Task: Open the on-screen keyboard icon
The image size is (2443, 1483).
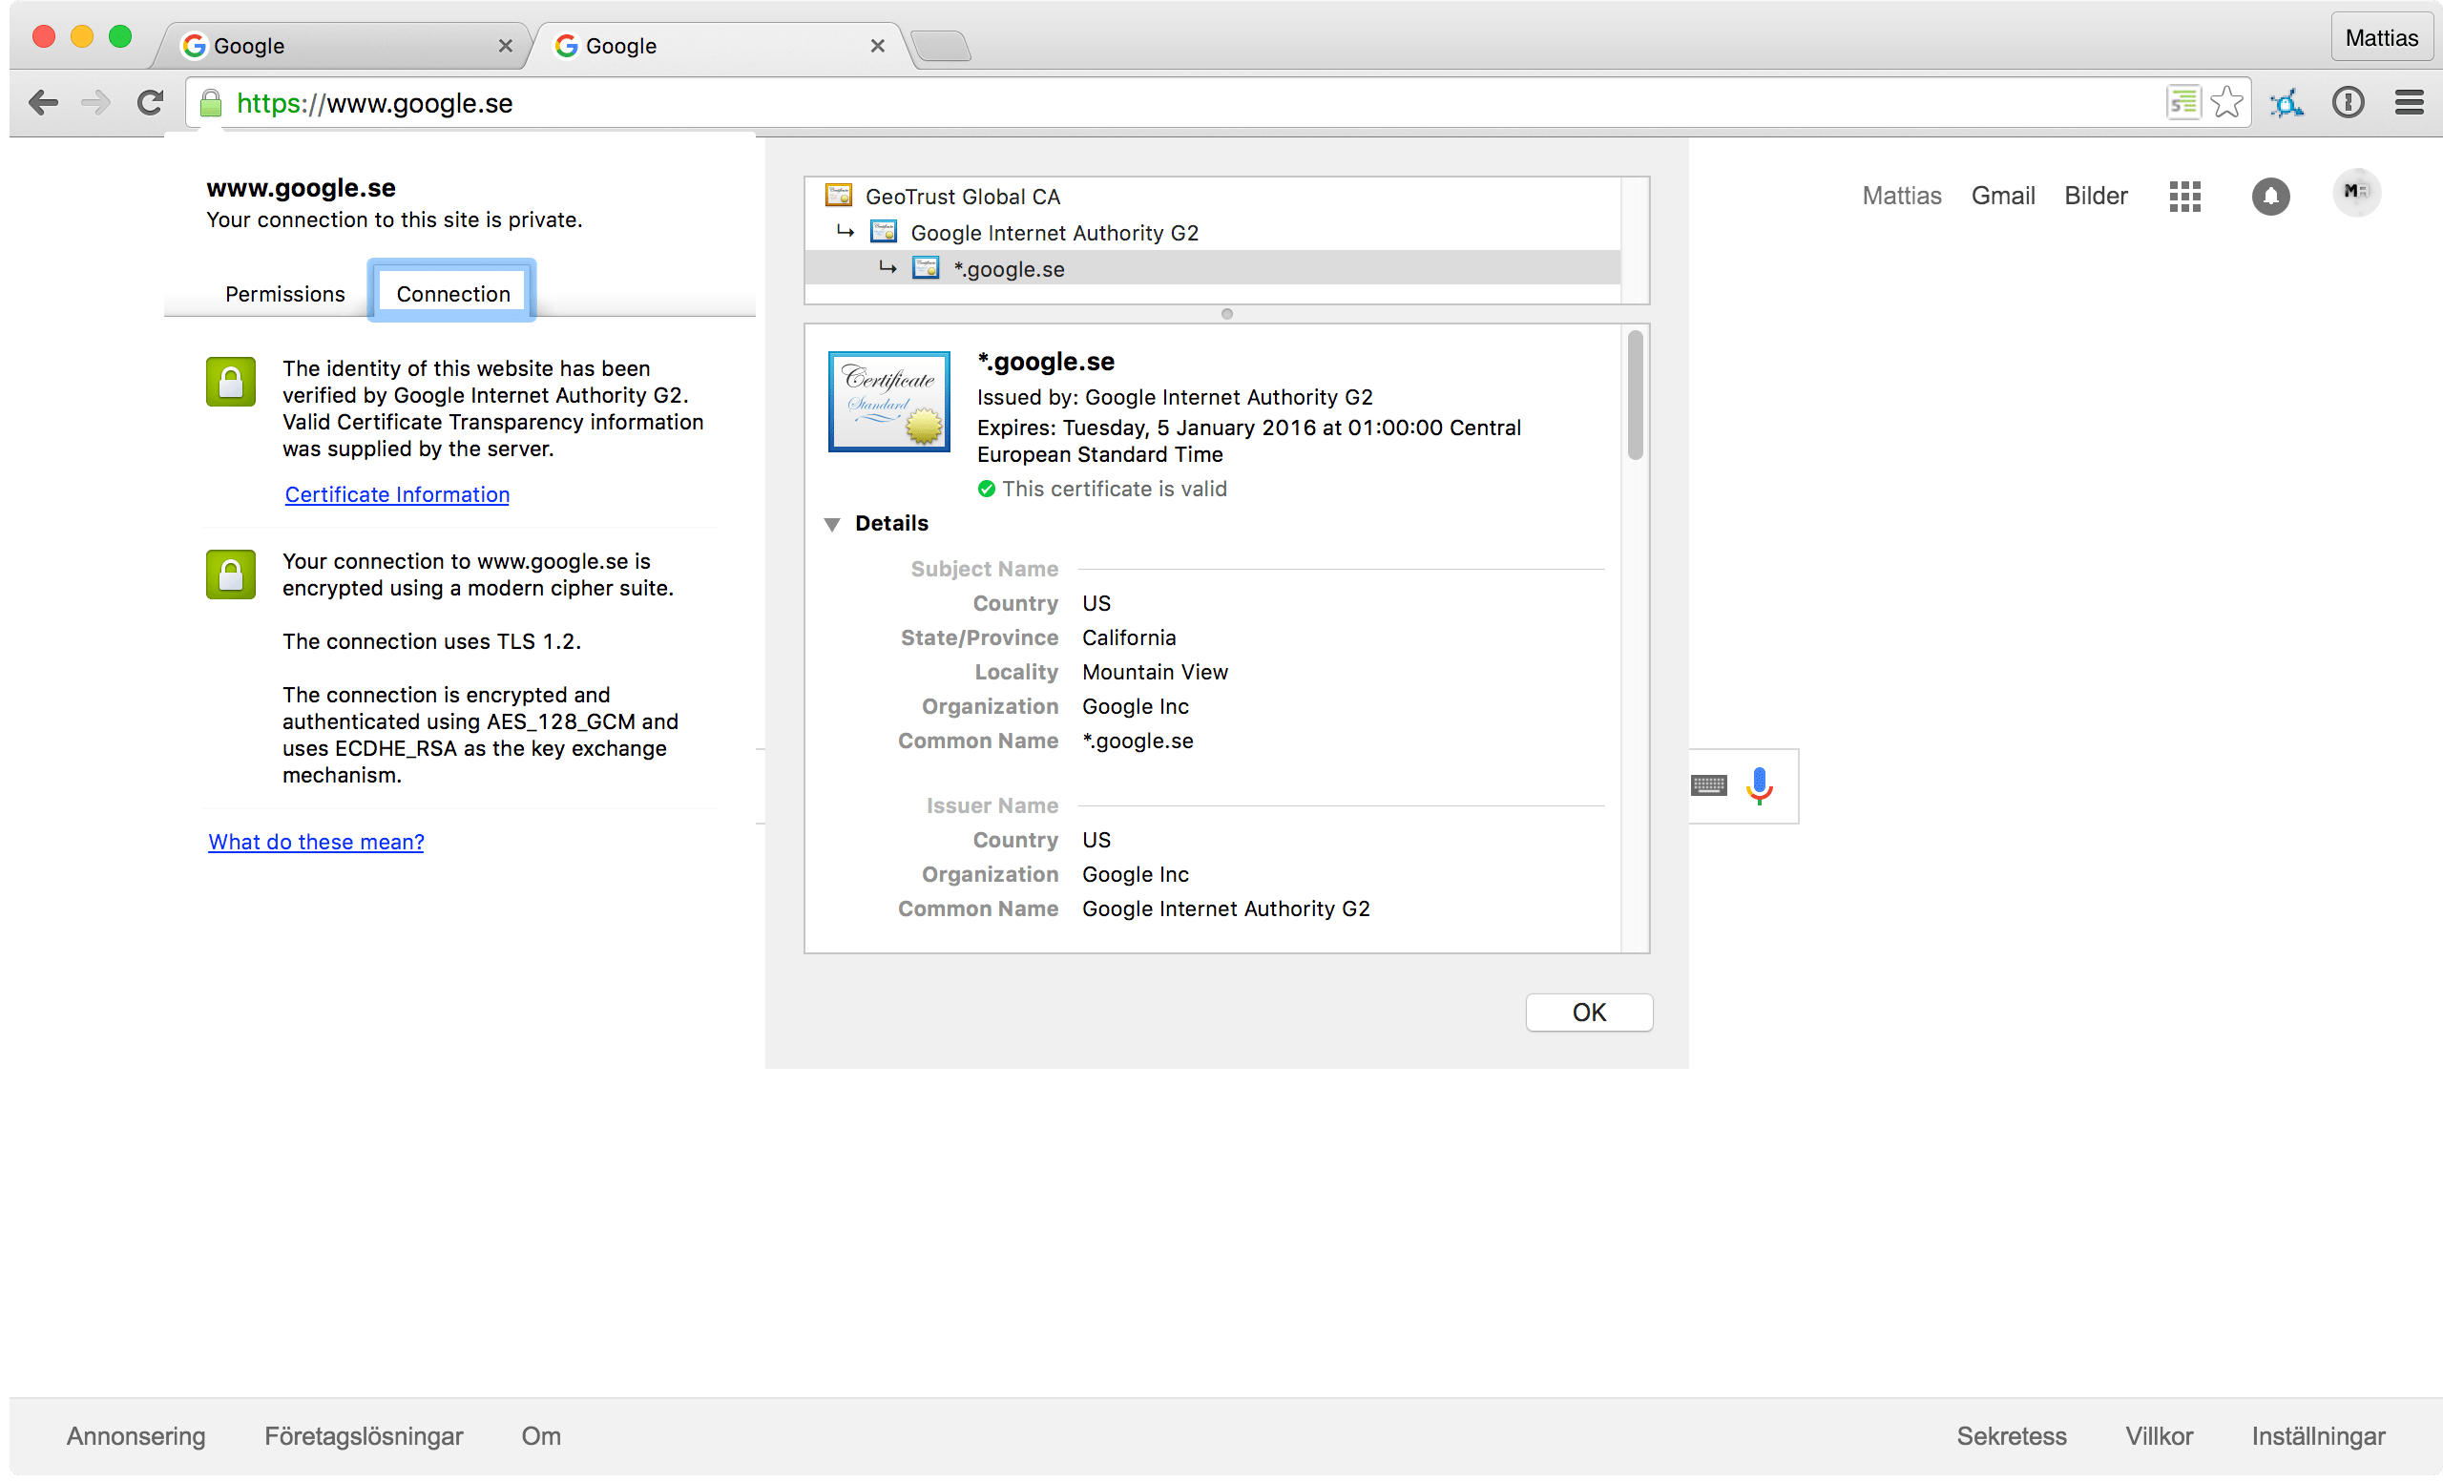Action: click(x=1708, y=786)
